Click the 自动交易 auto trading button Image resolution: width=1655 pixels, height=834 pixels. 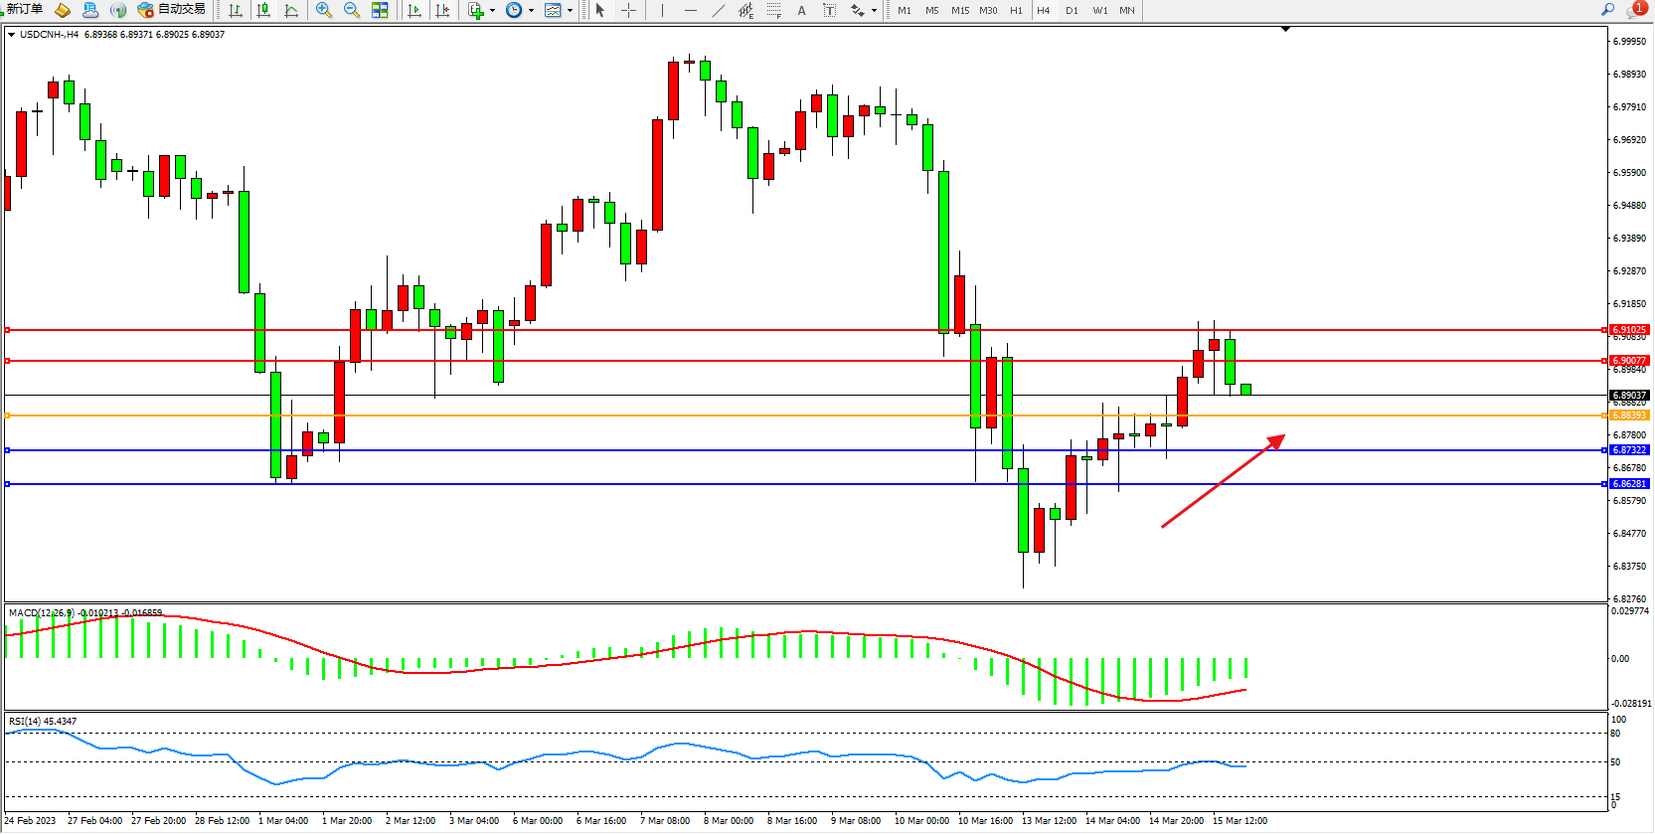(x=172, y=10)
